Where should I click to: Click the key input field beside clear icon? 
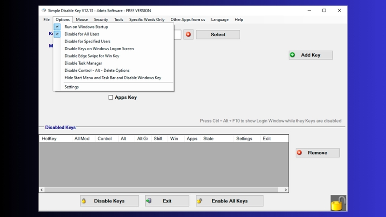tap(178, 34)
